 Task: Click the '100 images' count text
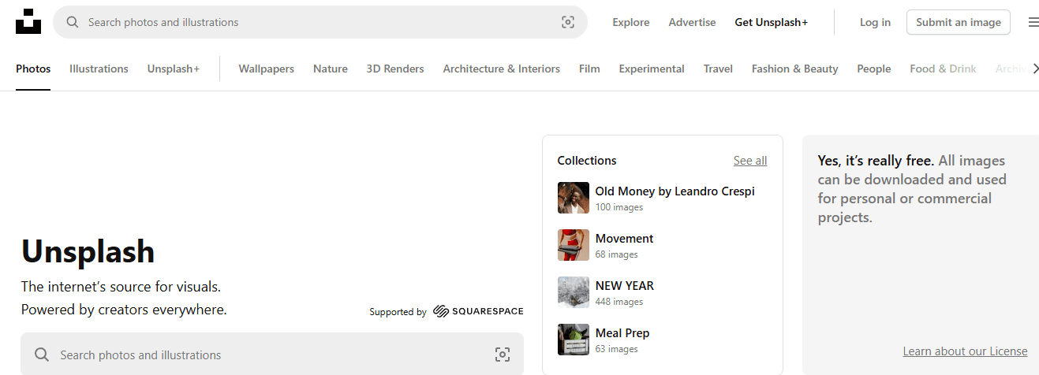(x=619, y=207)
